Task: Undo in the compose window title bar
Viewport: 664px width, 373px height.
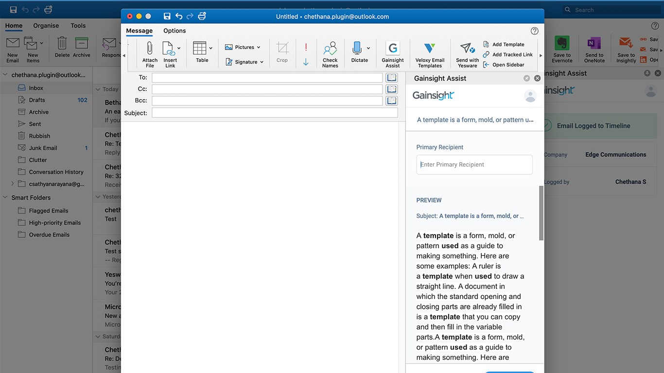Action: [179, 17]
